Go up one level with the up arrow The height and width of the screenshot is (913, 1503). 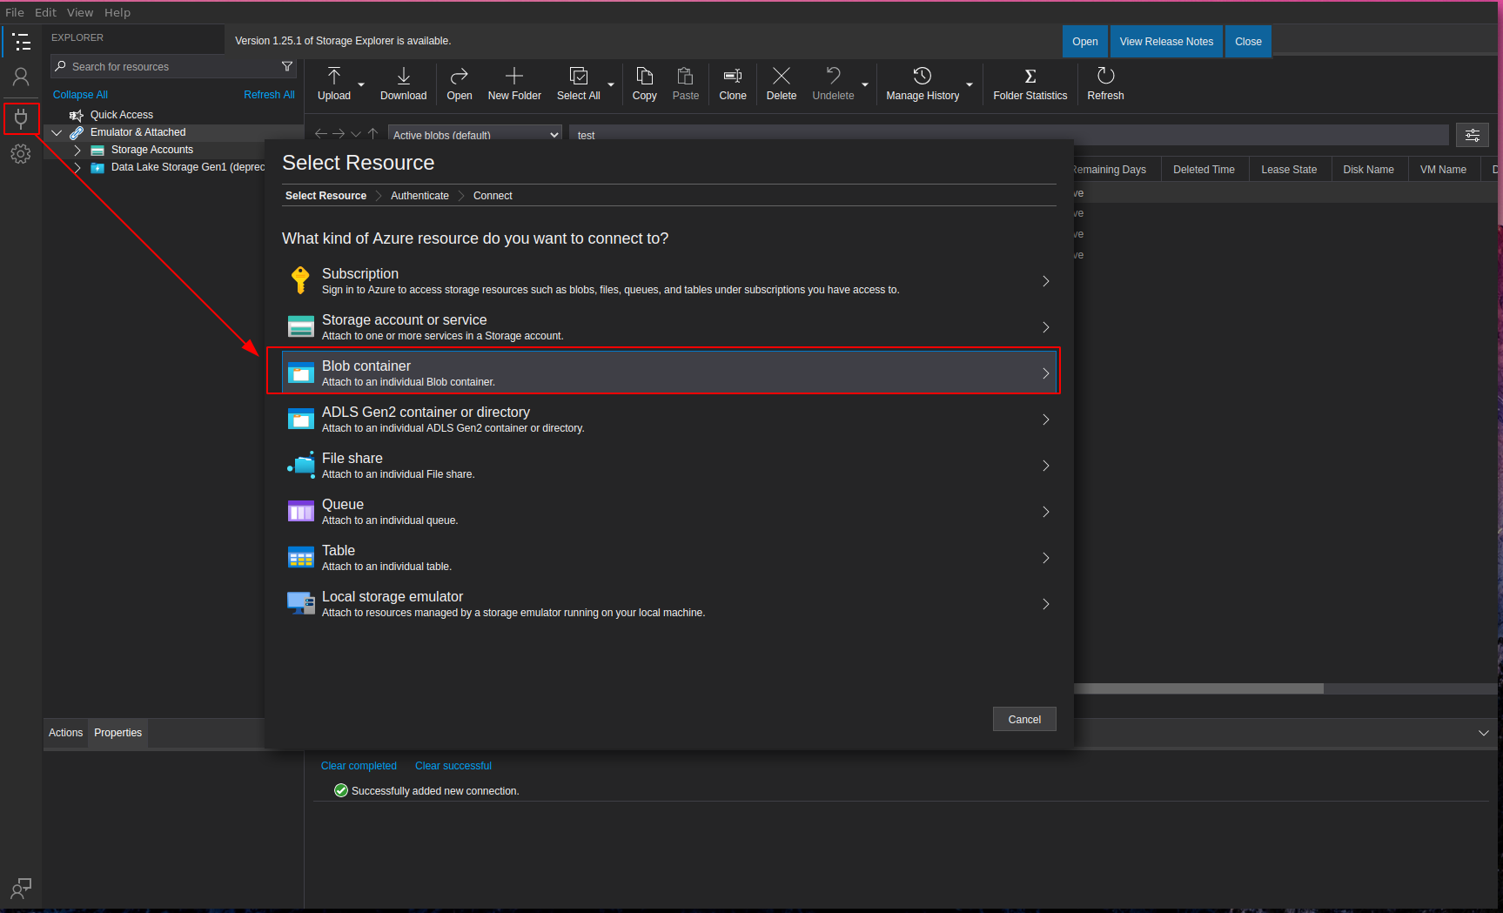372,134
